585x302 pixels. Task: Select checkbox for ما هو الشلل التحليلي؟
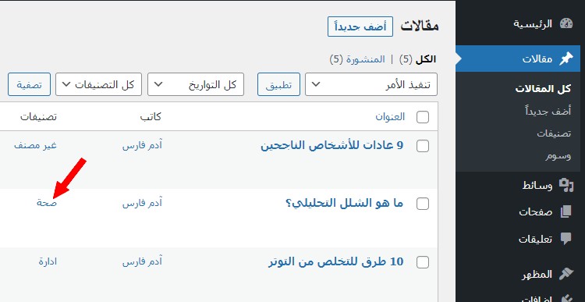pyautogui.click(x=422, y=204)
